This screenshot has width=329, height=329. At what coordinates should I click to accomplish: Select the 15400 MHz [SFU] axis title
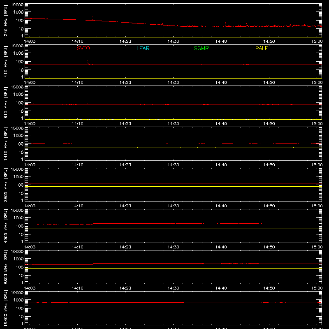coord(6,308)
